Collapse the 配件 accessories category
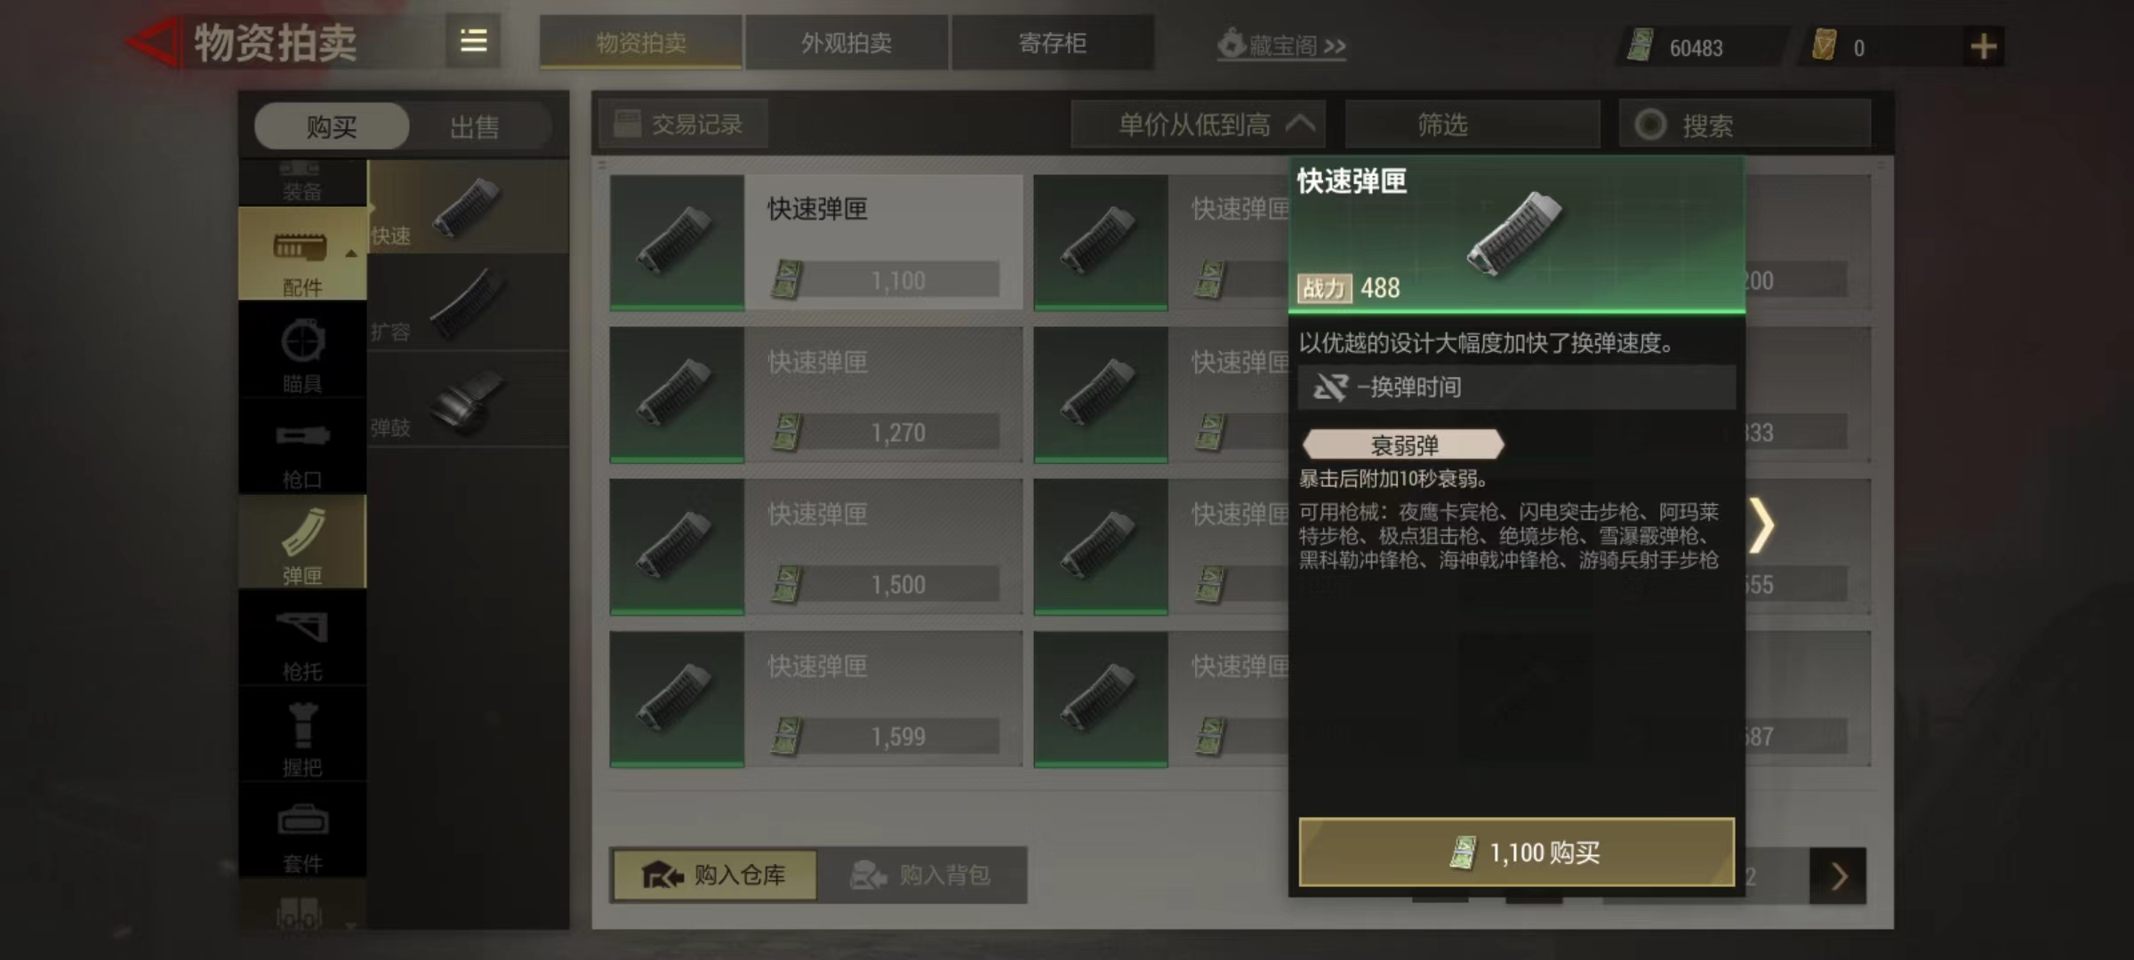The width and height of the screenshot is (2134, 960). (302, 253)
